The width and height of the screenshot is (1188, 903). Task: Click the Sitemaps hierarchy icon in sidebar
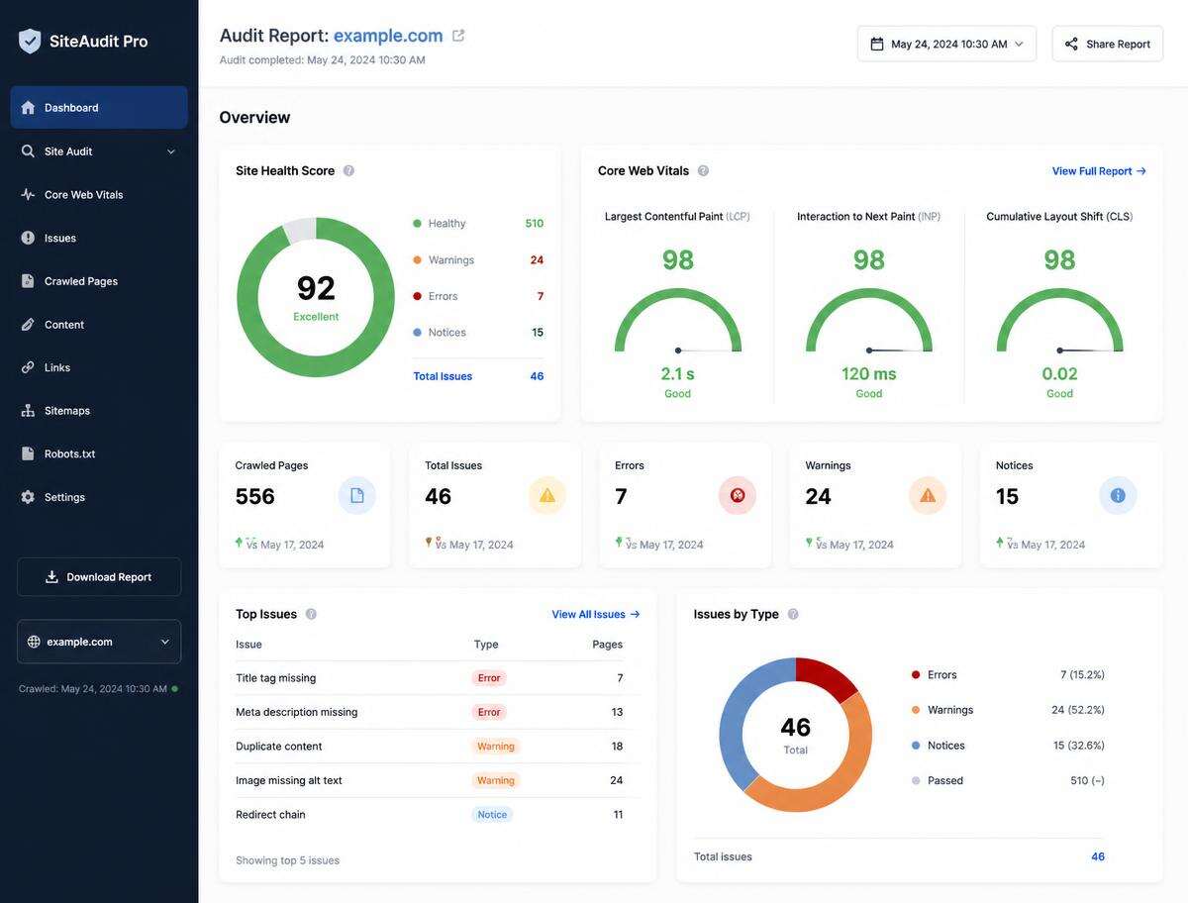[x=28, y=411]
